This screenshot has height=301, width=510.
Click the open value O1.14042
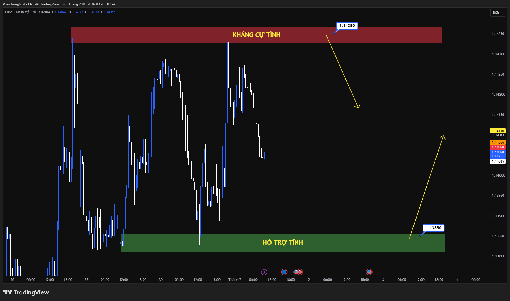(59, 12)
